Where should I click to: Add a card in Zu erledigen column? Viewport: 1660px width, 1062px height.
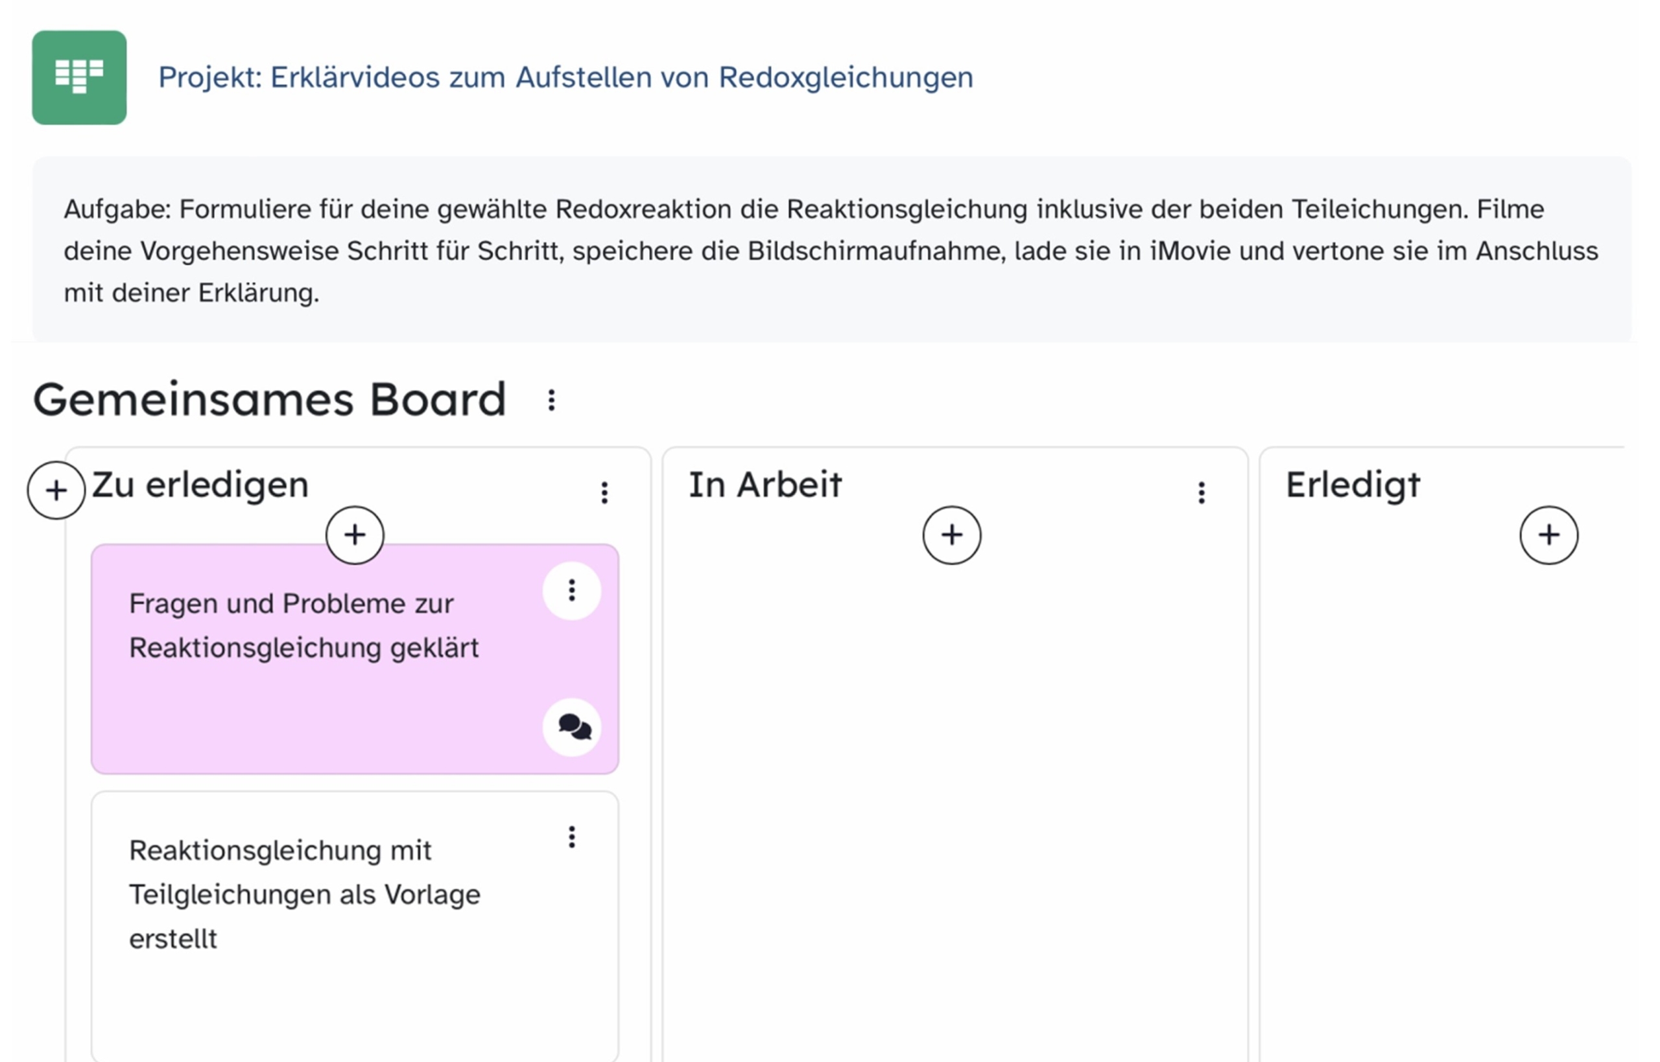(355, 535)
